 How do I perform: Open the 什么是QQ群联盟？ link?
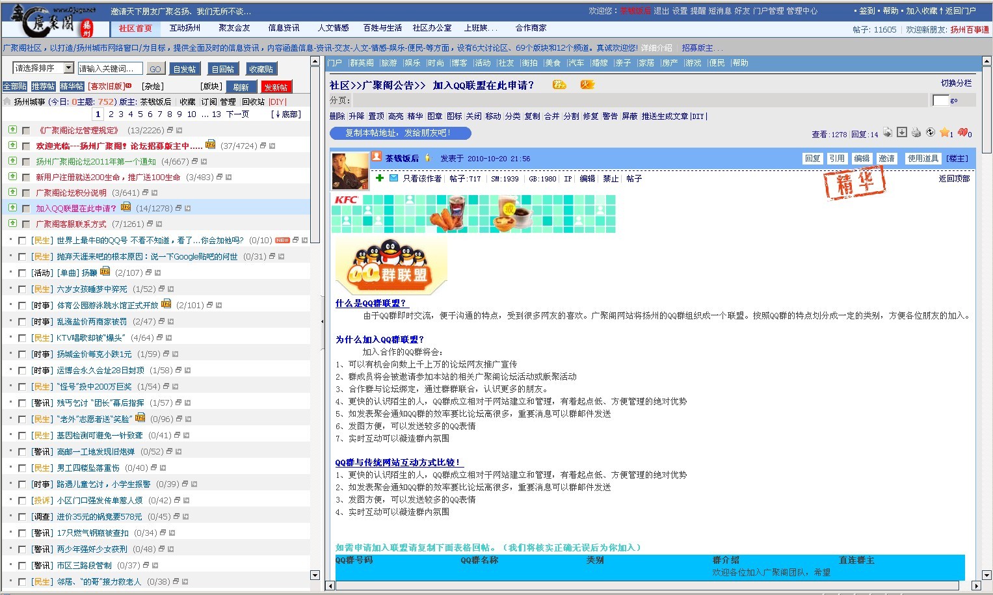click(x=371, y=303)
